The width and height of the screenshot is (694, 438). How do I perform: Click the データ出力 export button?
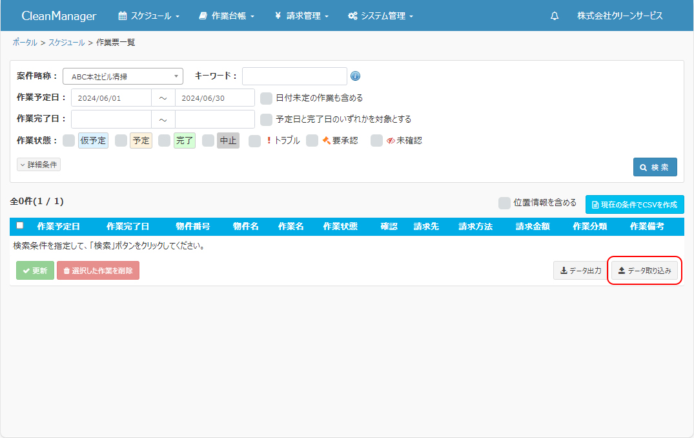[580, 271]
